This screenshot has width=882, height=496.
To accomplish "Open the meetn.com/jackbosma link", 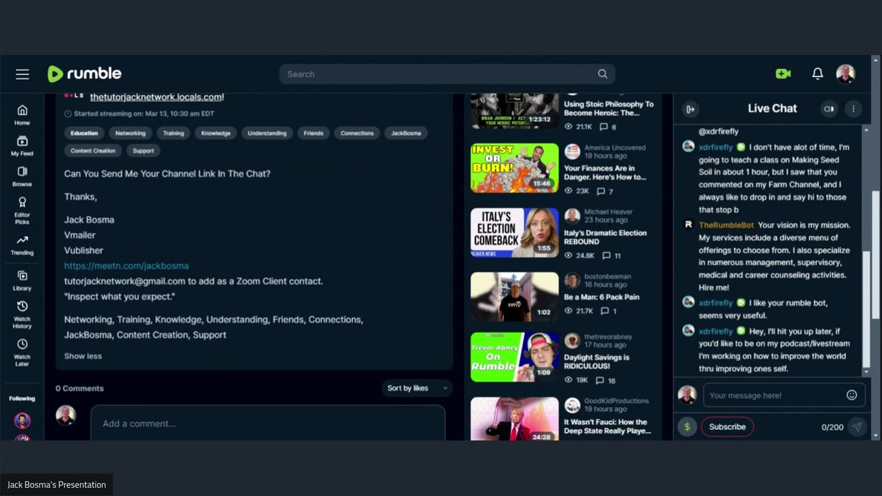I will point(126,265).
